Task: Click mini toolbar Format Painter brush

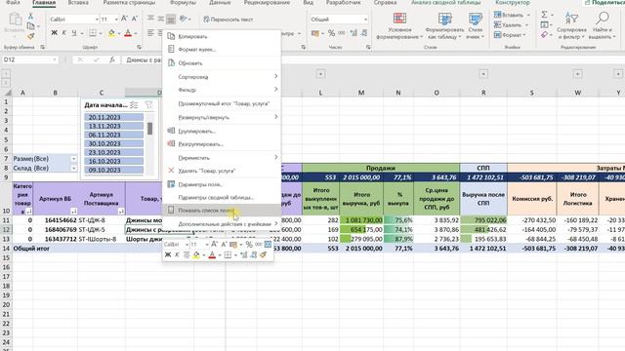Action: [263, 254]
